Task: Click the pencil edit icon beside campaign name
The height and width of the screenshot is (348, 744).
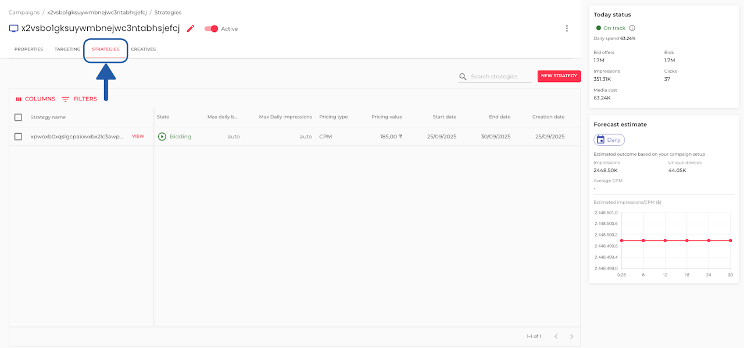Action: point(191,28)
